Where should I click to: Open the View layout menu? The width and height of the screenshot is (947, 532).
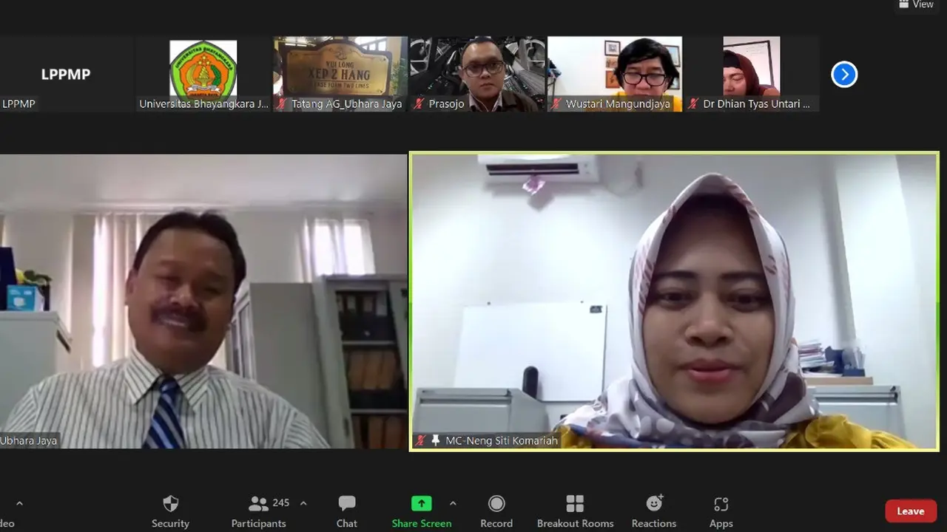(x=916, y=4)
